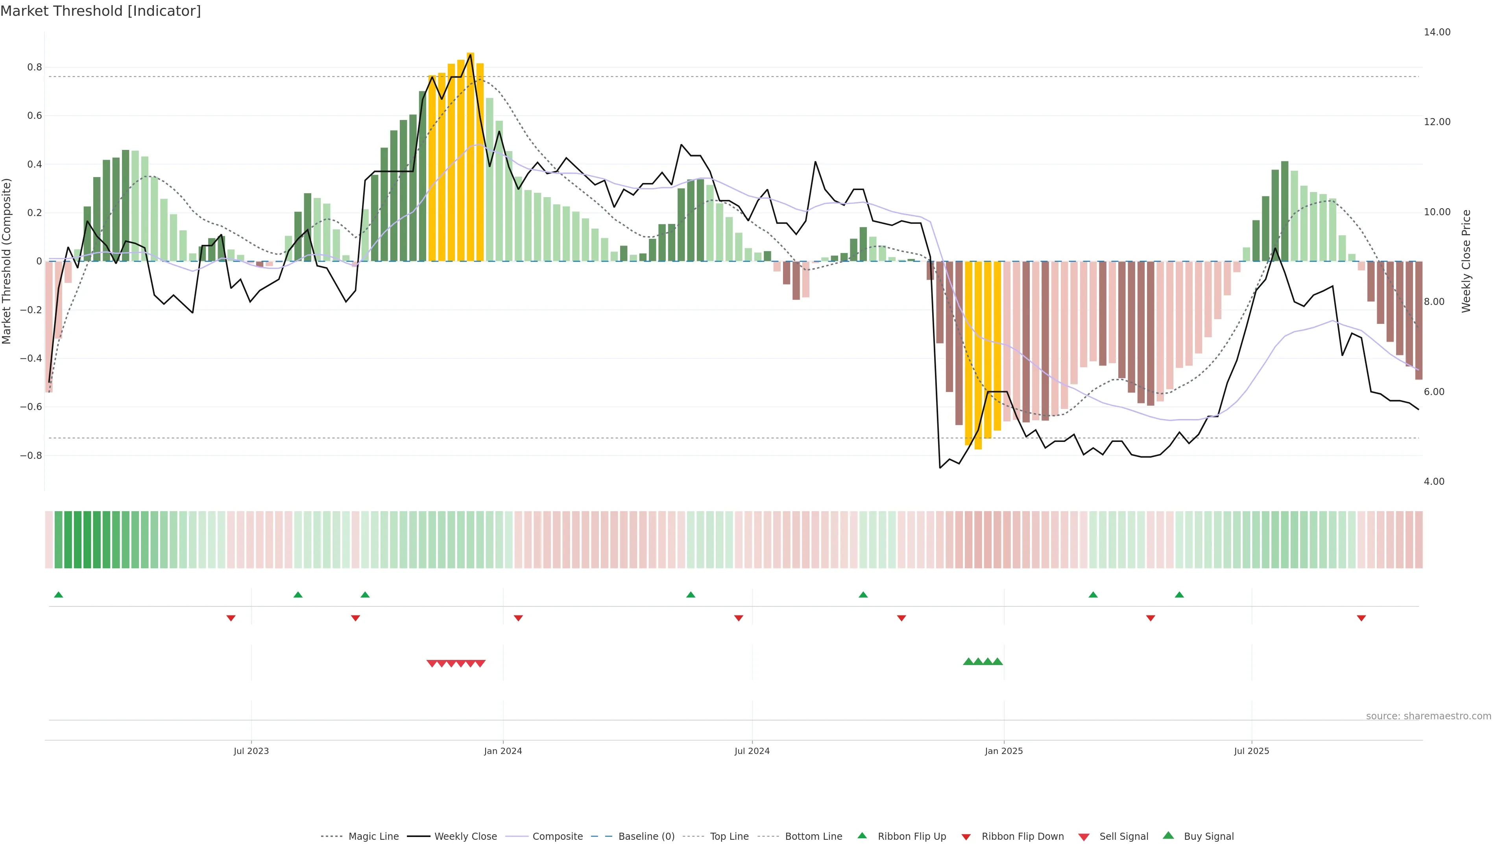Viewport: 1511px width, 850px height.
Task: Hide the Composite legend series
Action: 557,837
